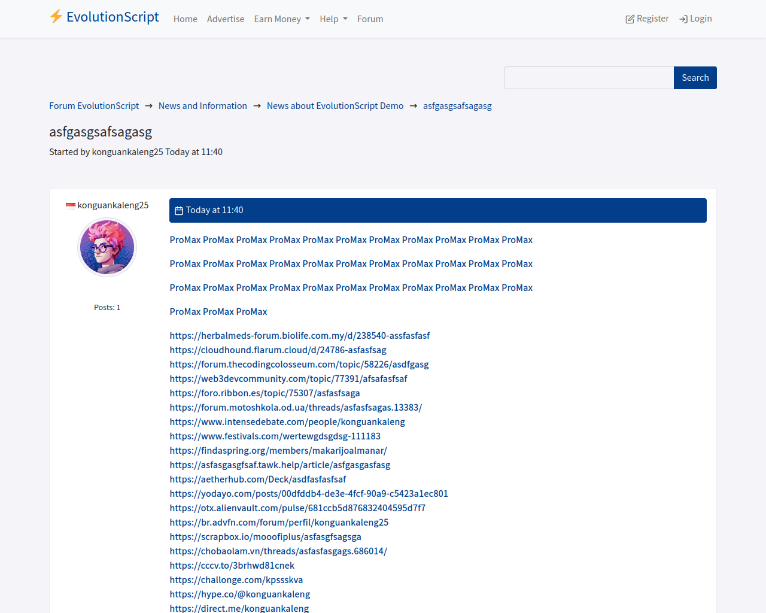Open otx.alienvault.com pulse link
The height and width of the screenshot is (613, 766).
coord(298,508)
